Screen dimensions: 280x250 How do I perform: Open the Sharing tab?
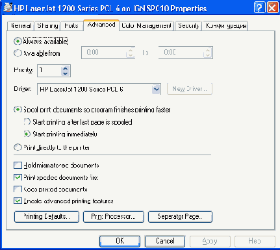click(x=47, y=26)
